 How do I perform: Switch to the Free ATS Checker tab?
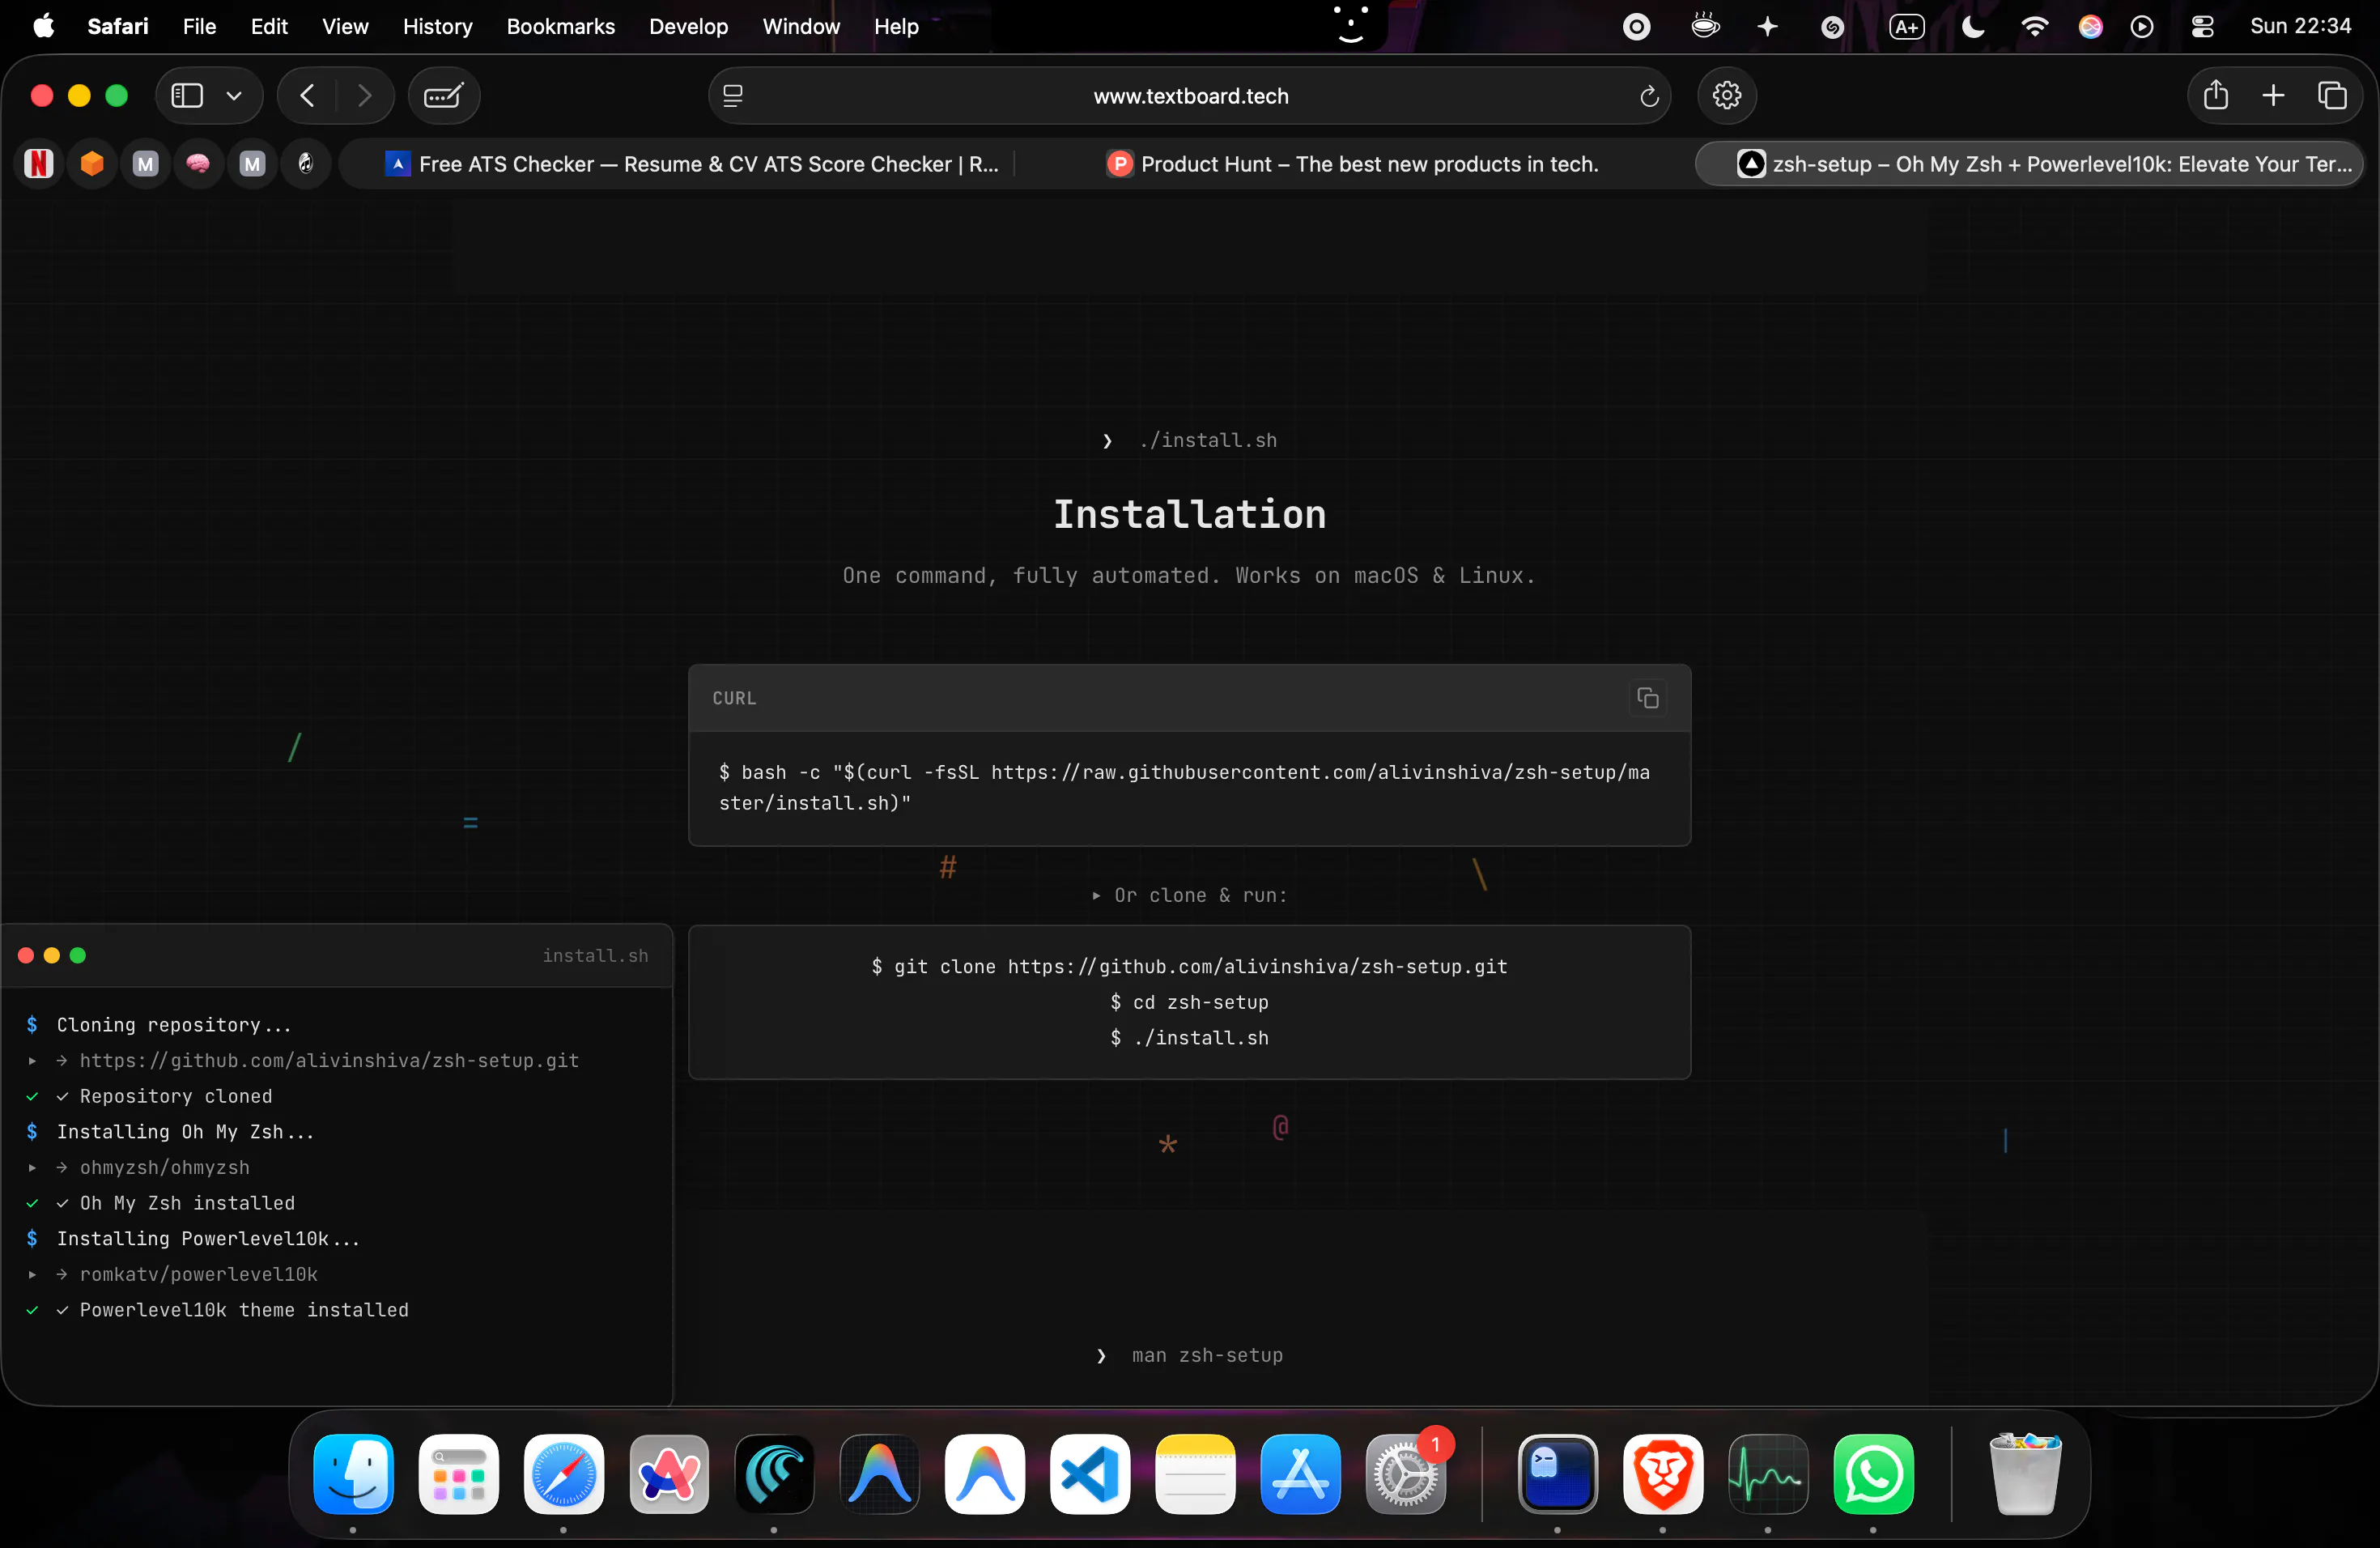[692, 164]
